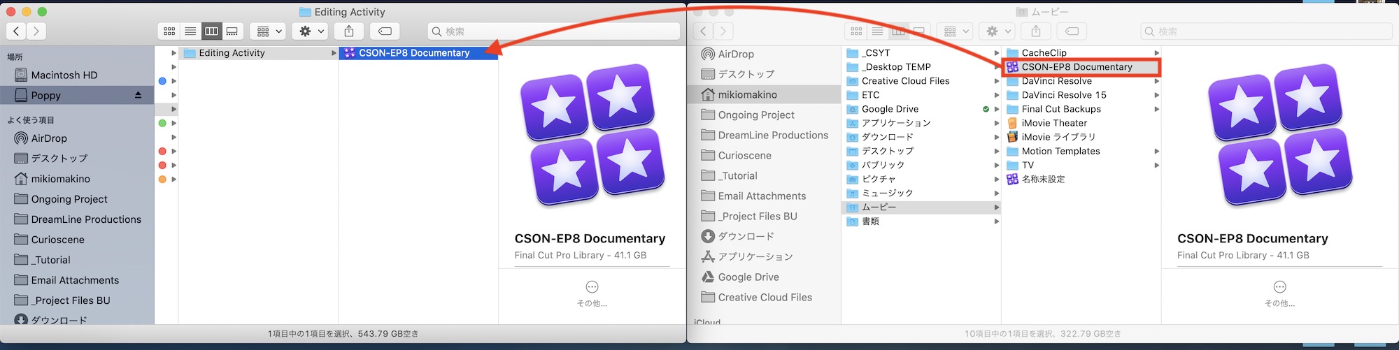This screenshot has width=1399, height=350.
Task: Open AirDrop in Editing Activity window sidebar
Action: pos(49,138)
